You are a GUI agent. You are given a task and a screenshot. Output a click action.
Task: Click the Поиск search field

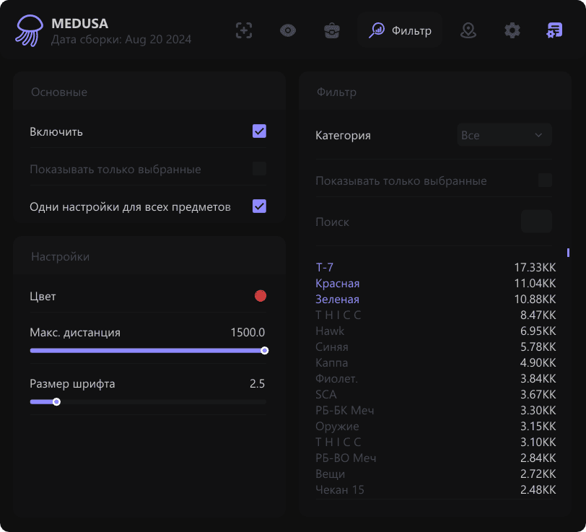(536, 222)
